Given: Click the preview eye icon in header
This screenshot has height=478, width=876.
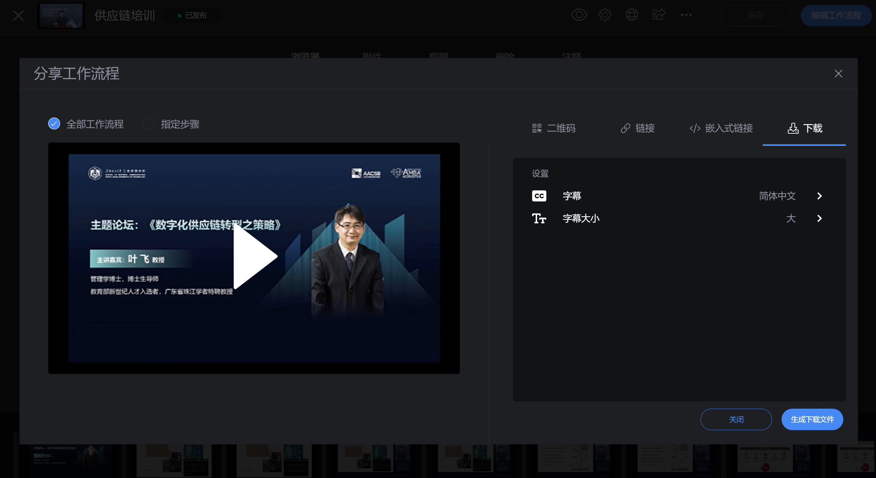Looking at the screenshot, I should click(579, 15).
